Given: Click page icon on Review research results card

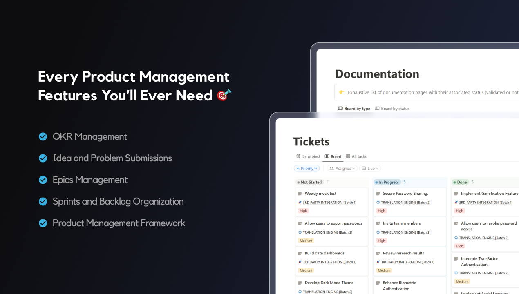Looking at the screenshot, I should 378,253.
